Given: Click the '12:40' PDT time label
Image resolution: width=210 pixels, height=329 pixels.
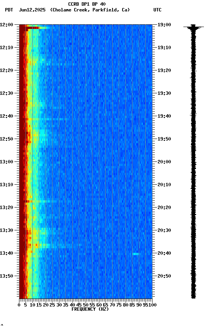Looking at the screenshot, I should click(x=6, y=116).
